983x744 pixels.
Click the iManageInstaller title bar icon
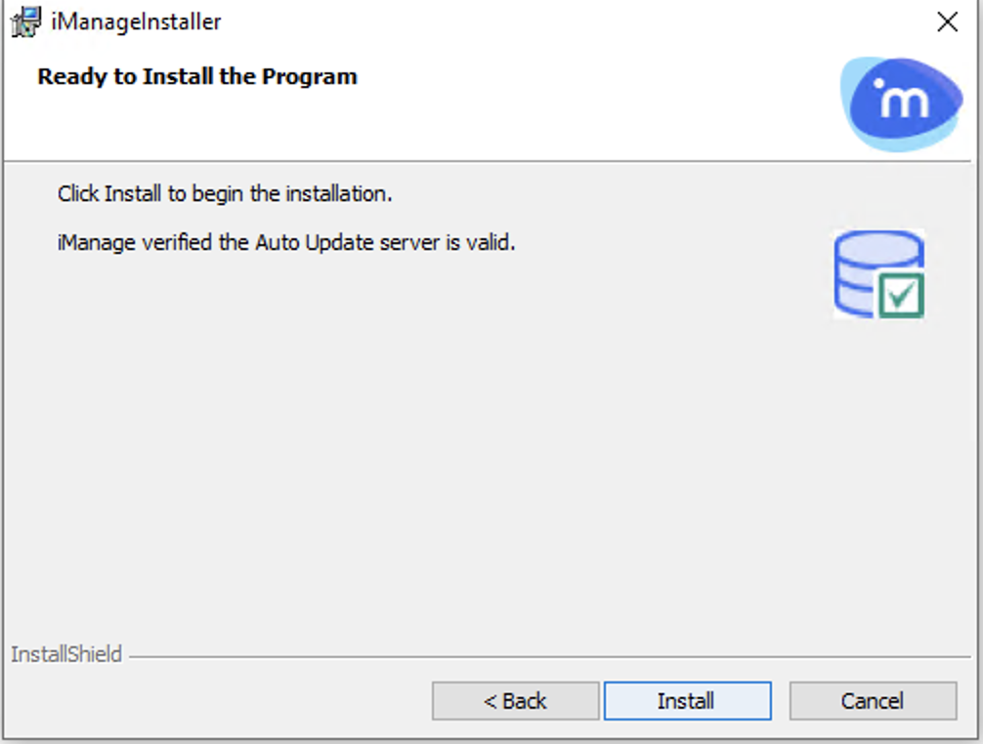tap(25, 21)
